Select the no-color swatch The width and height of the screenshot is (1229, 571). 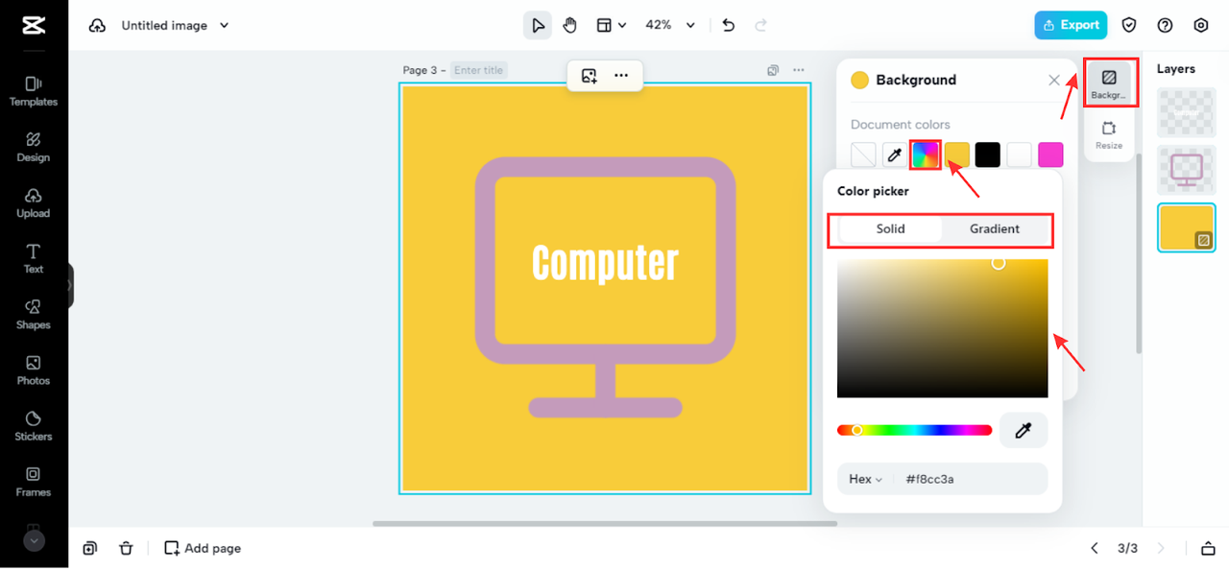click(863, 155)
